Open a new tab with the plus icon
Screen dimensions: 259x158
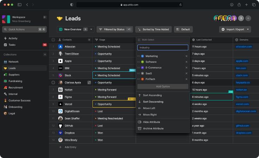click(246, 5)
